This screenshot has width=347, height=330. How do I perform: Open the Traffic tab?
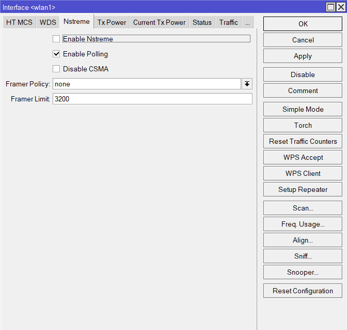click(229, 22)
